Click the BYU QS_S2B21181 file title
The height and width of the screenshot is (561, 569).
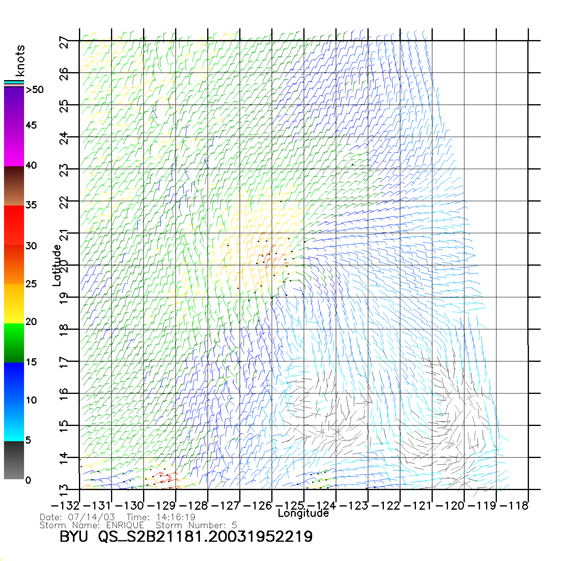point(186,537)
